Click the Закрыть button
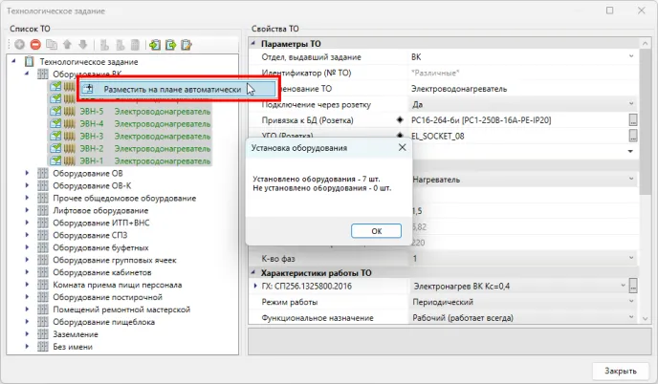The width and height of the screenshot is (658, 384). coord(613,370)
